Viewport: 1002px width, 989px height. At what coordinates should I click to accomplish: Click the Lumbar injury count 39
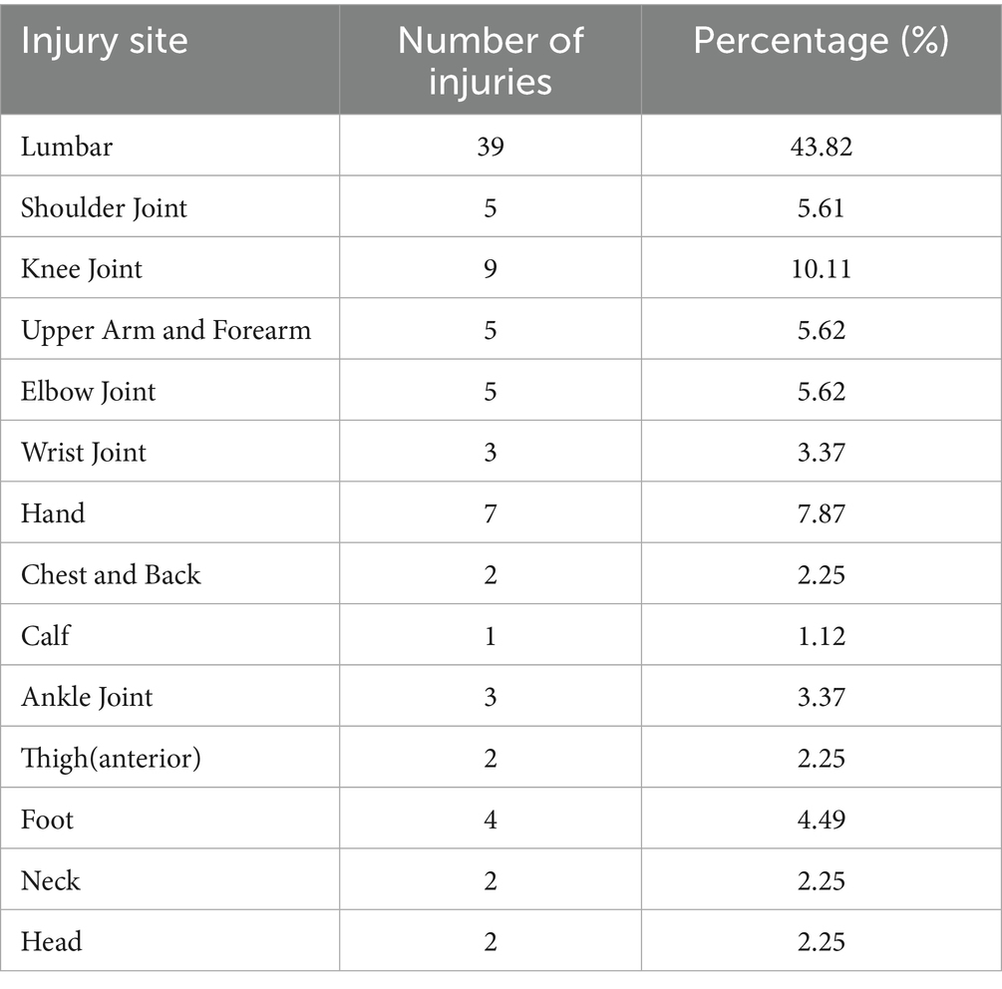tap(490, 147)
